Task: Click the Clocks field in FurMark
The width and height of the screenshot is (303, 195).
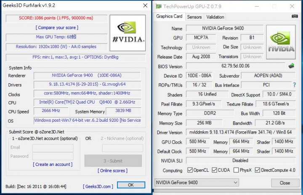Action: coord(87,93)
